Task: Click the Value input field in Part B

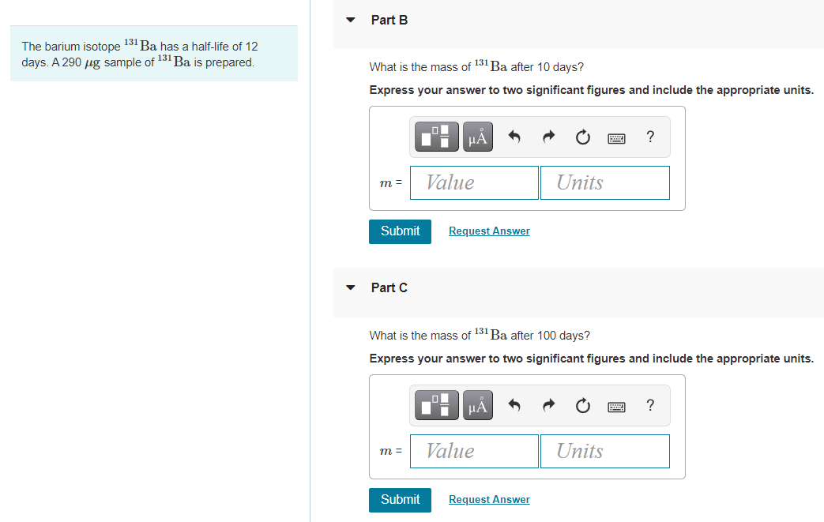Action: (x=474, y=182)
